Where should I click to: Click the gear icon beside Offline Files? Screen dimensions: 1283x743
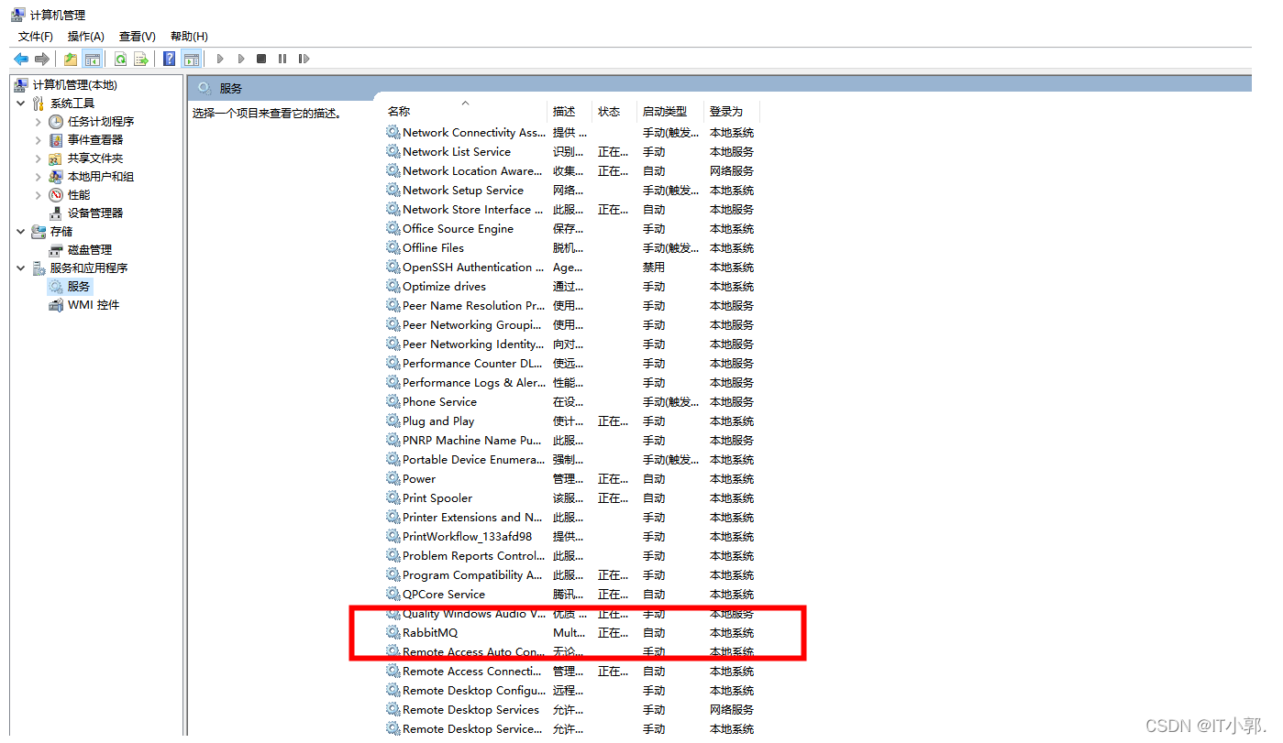click(x=393, y=248)
